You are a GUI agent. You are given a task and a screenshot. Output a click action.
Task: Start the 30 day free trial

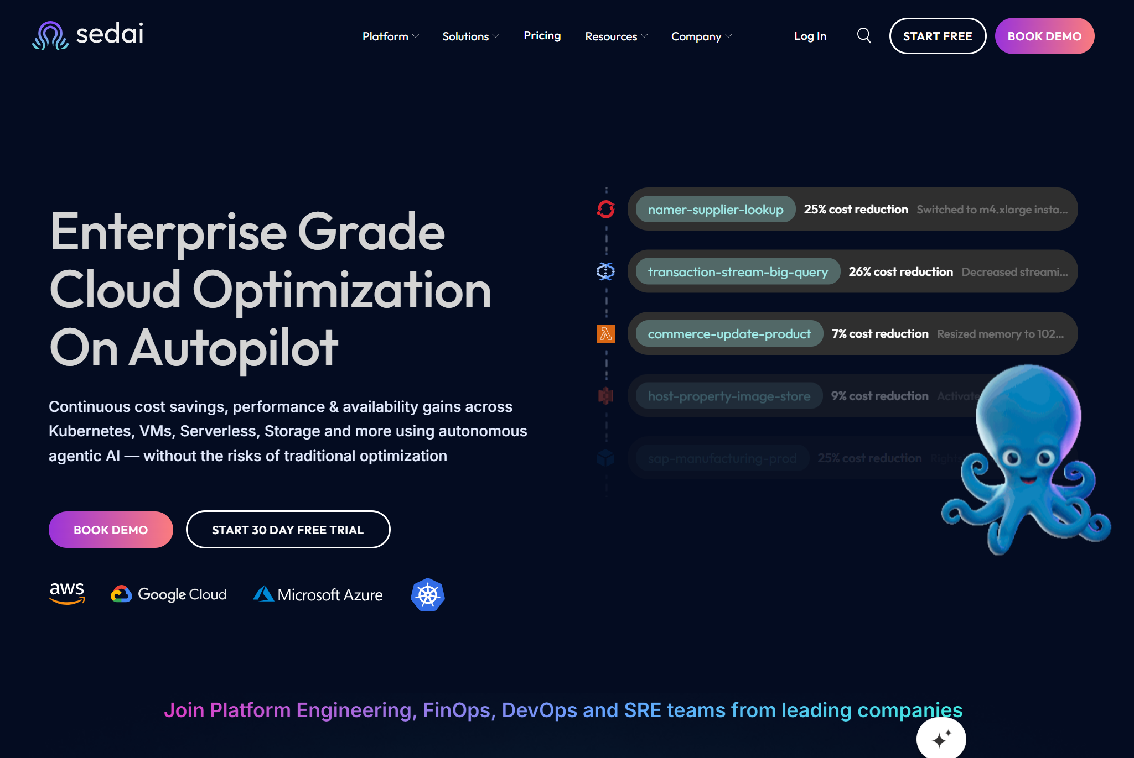point(288,530)
